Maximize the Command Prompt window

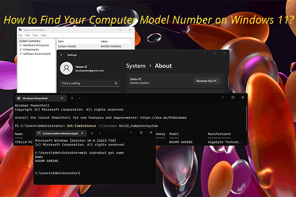coord(141,132)
